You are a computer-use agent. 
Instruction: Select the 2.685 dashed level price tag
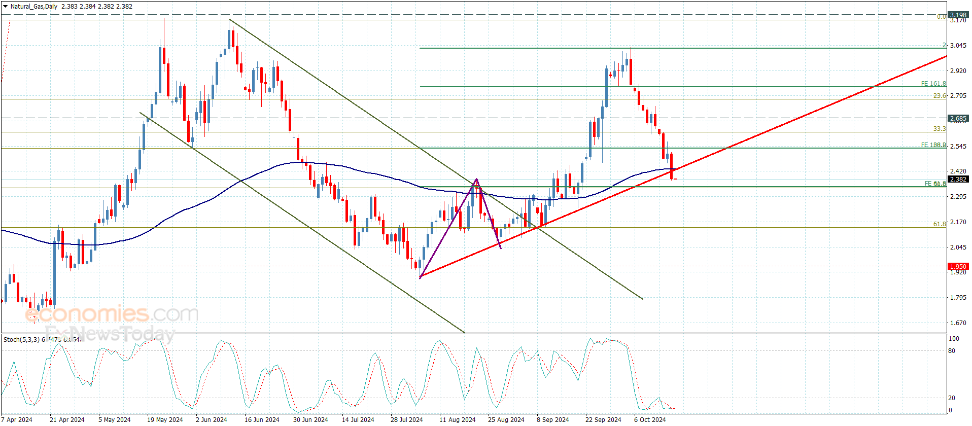coord(958,118)
